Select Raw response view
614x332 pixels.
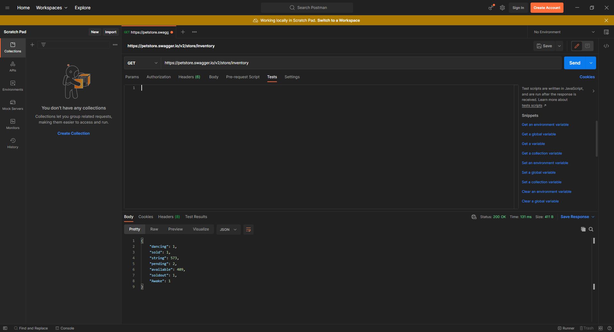154,229
